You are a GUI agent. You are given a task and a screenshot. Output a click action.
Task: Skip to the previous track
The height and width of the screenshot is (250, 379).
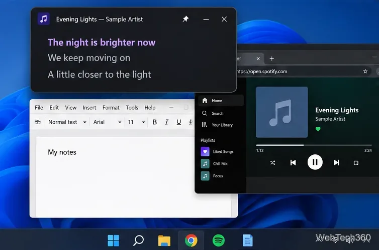coord(293,163)
